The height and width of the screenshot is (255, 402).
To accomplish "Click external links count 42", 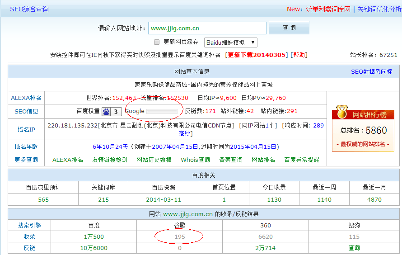I will click(250, 111).
